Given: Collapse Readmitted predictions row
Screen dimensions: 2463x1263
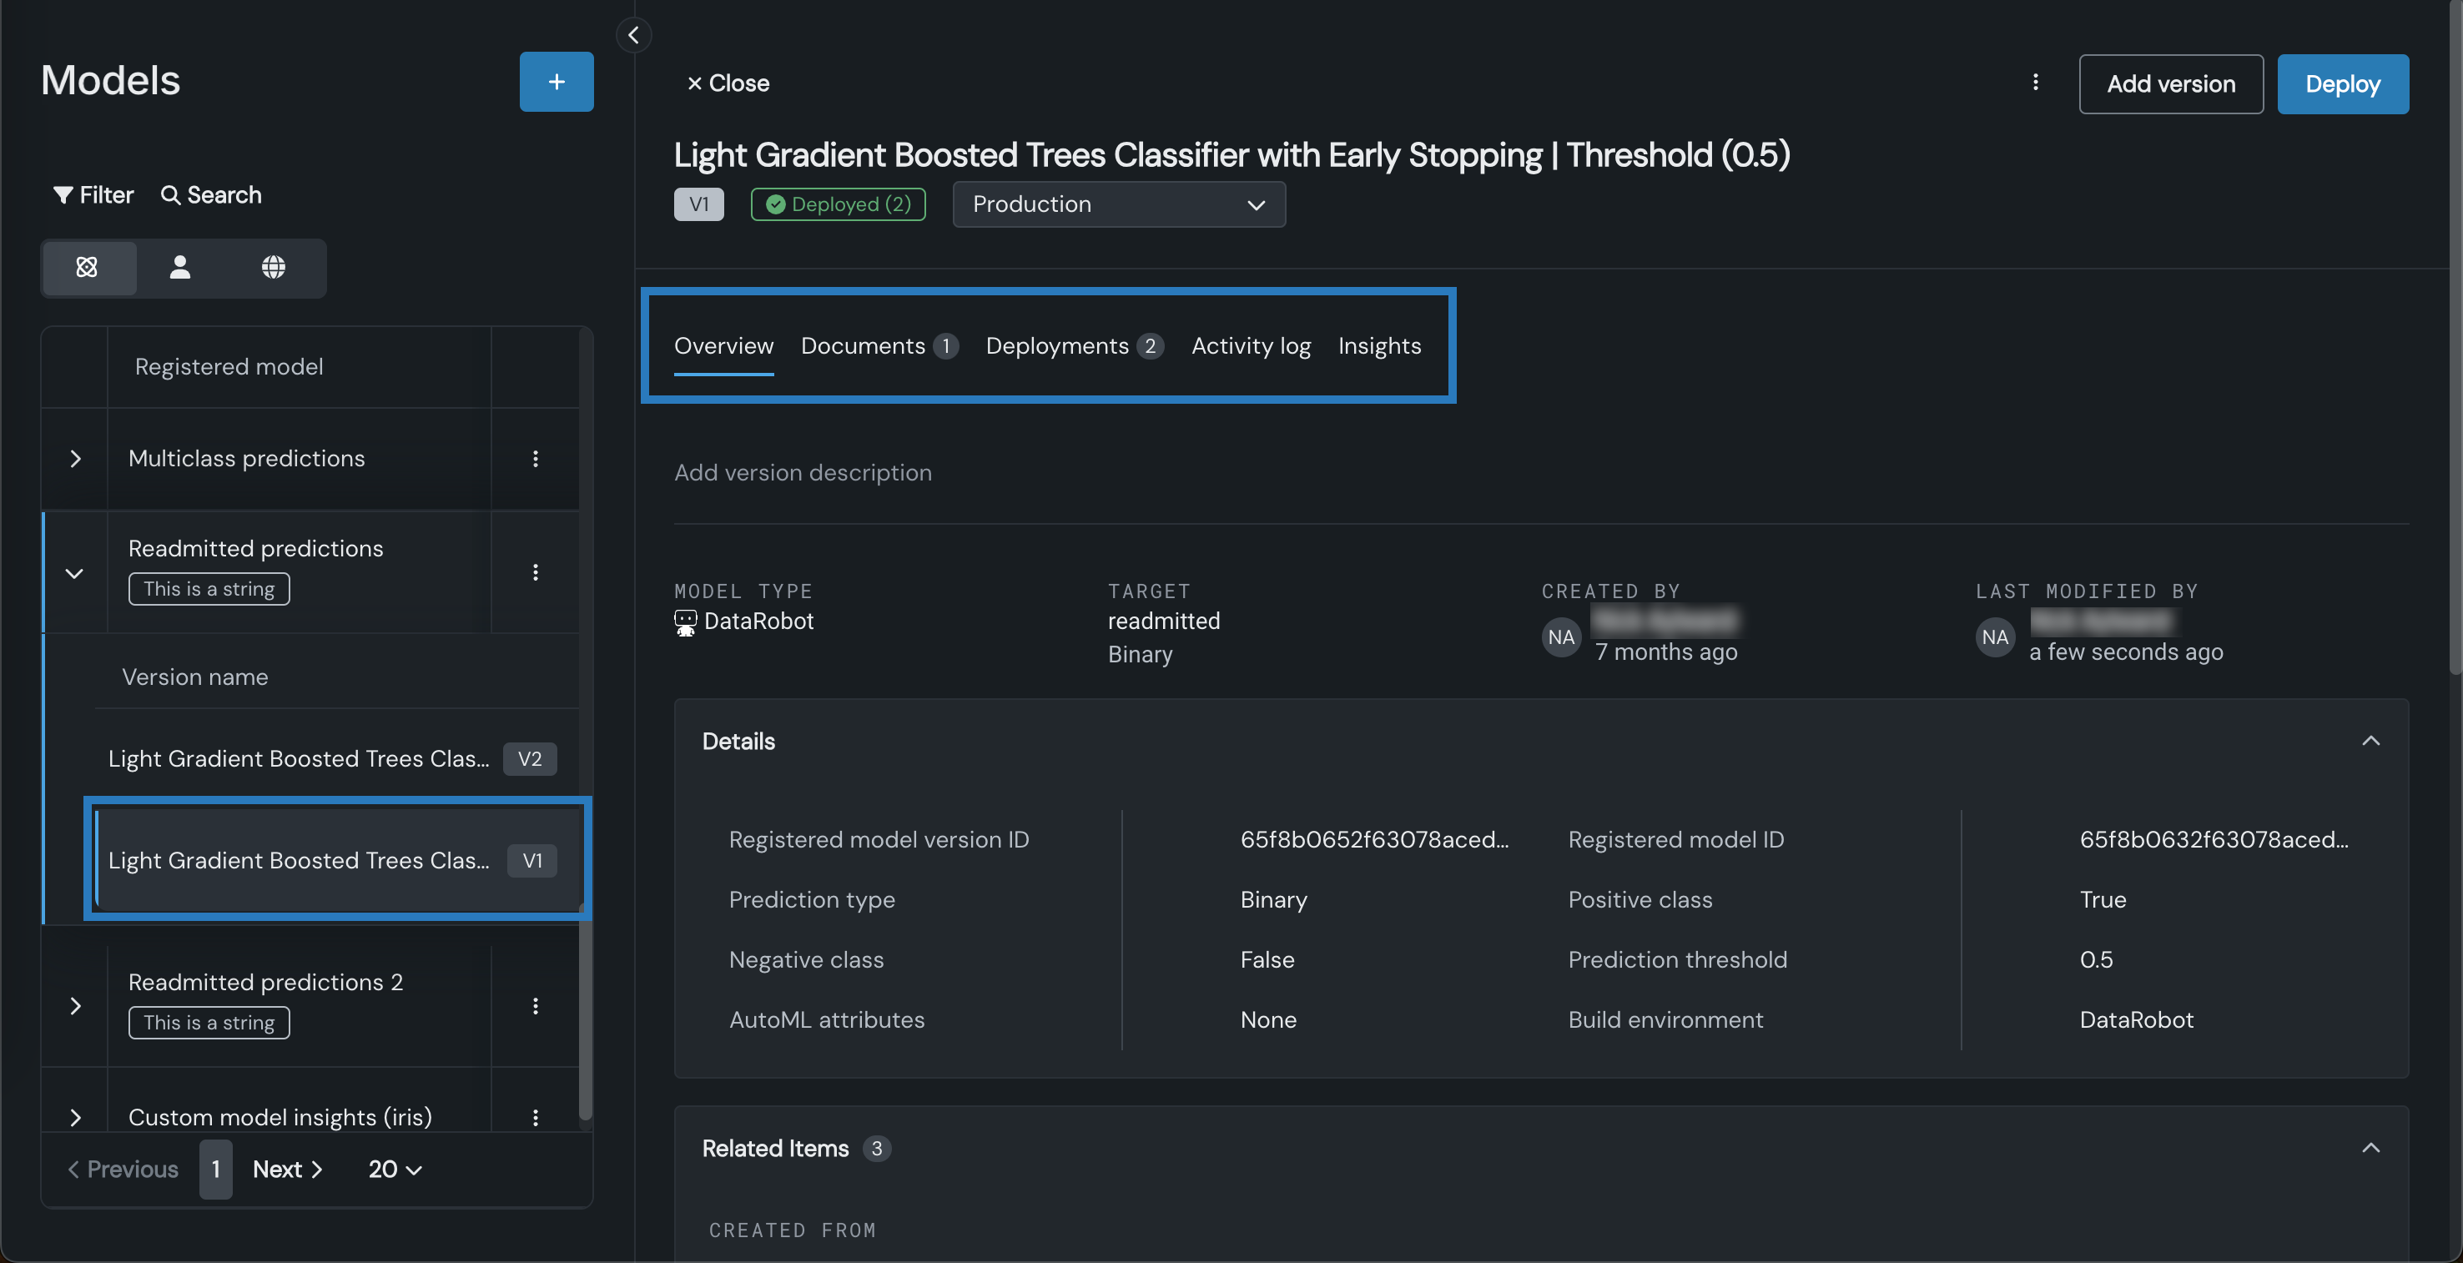Looking at the screenshot, I should tap(74, 573).
